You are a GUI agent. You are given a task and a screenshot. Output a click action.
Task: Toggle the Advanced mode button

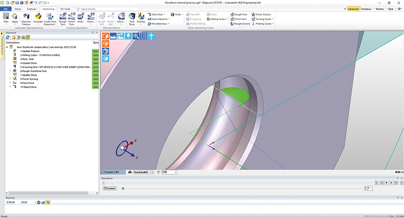pos(353,9)
